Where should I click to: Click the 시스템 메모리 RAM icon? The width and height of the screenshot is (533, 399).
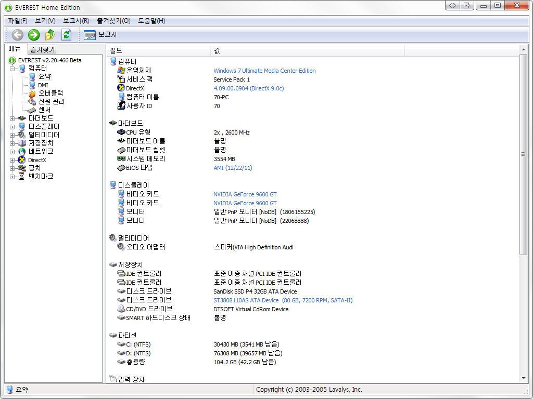(121, 158)
